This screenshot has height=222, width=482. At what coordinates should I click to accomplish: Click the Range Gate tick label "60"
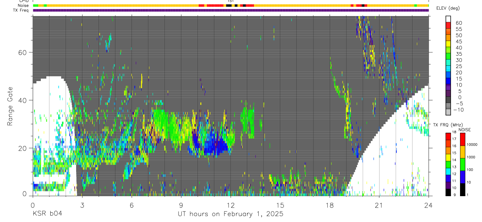pyautogui.click(x=23, y=52)
